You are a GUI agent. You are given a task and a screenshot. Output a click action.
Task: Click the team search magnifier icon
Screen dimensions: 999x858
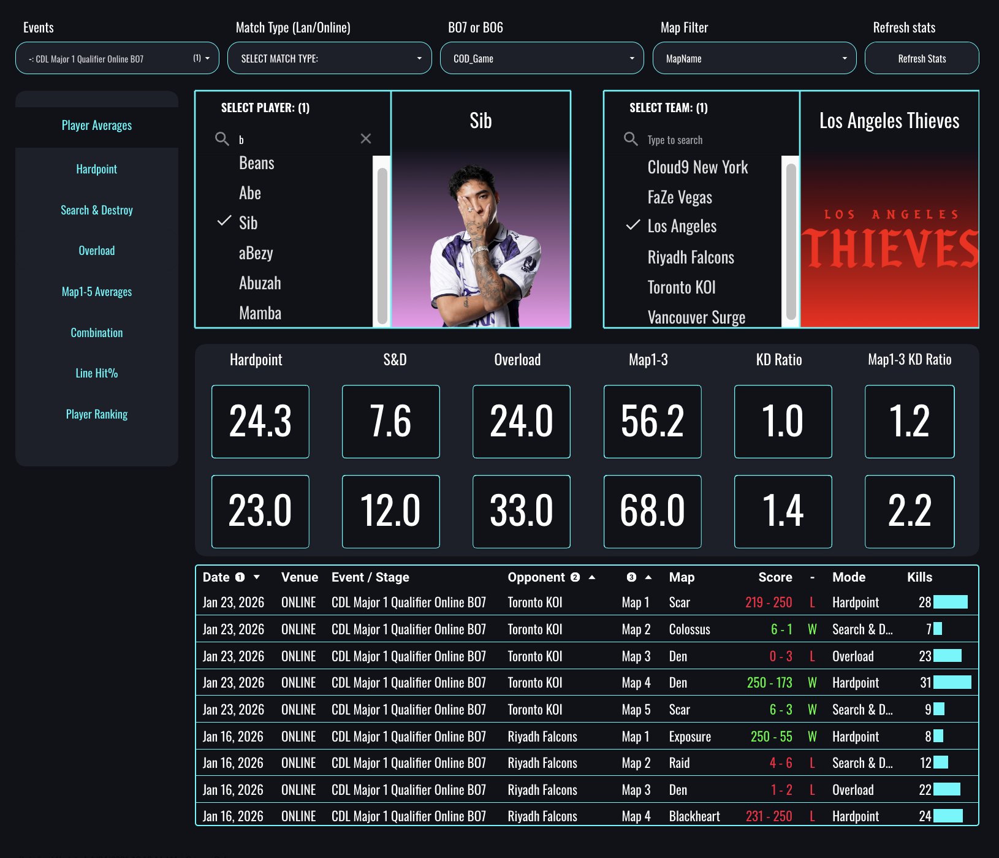pos(631,139)
